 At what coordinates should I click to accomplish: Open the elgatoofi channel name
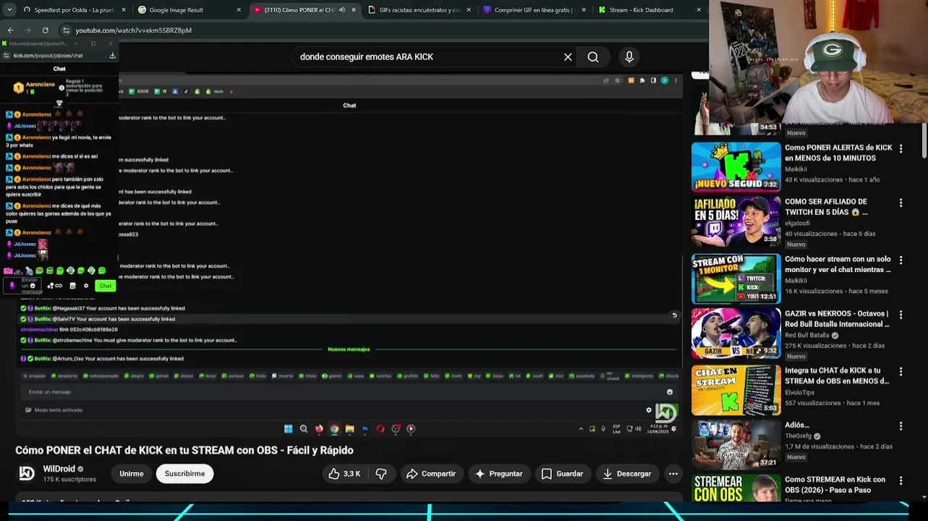[797, 224]
